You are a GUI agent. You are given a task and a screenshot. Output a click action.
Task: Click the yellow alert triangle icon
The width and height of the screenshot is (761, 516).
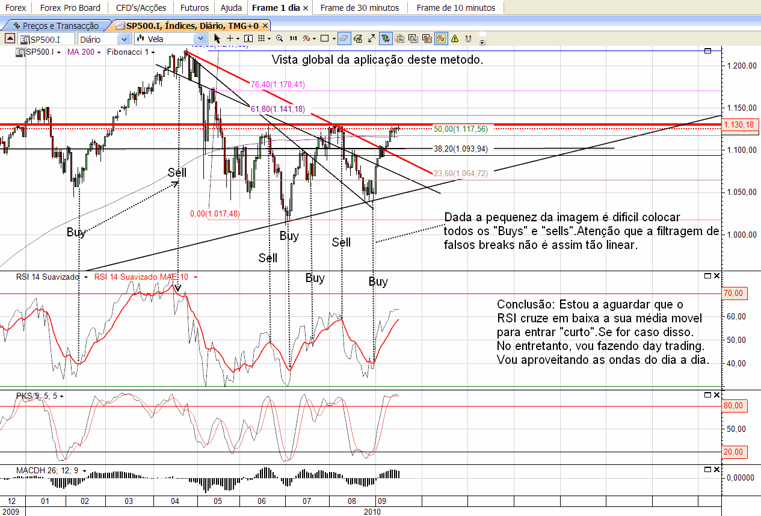tap(455, 38)
